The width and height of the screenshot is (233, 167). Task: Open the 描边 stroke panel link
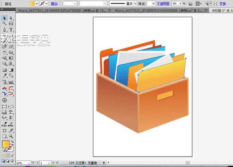(54, 4)
